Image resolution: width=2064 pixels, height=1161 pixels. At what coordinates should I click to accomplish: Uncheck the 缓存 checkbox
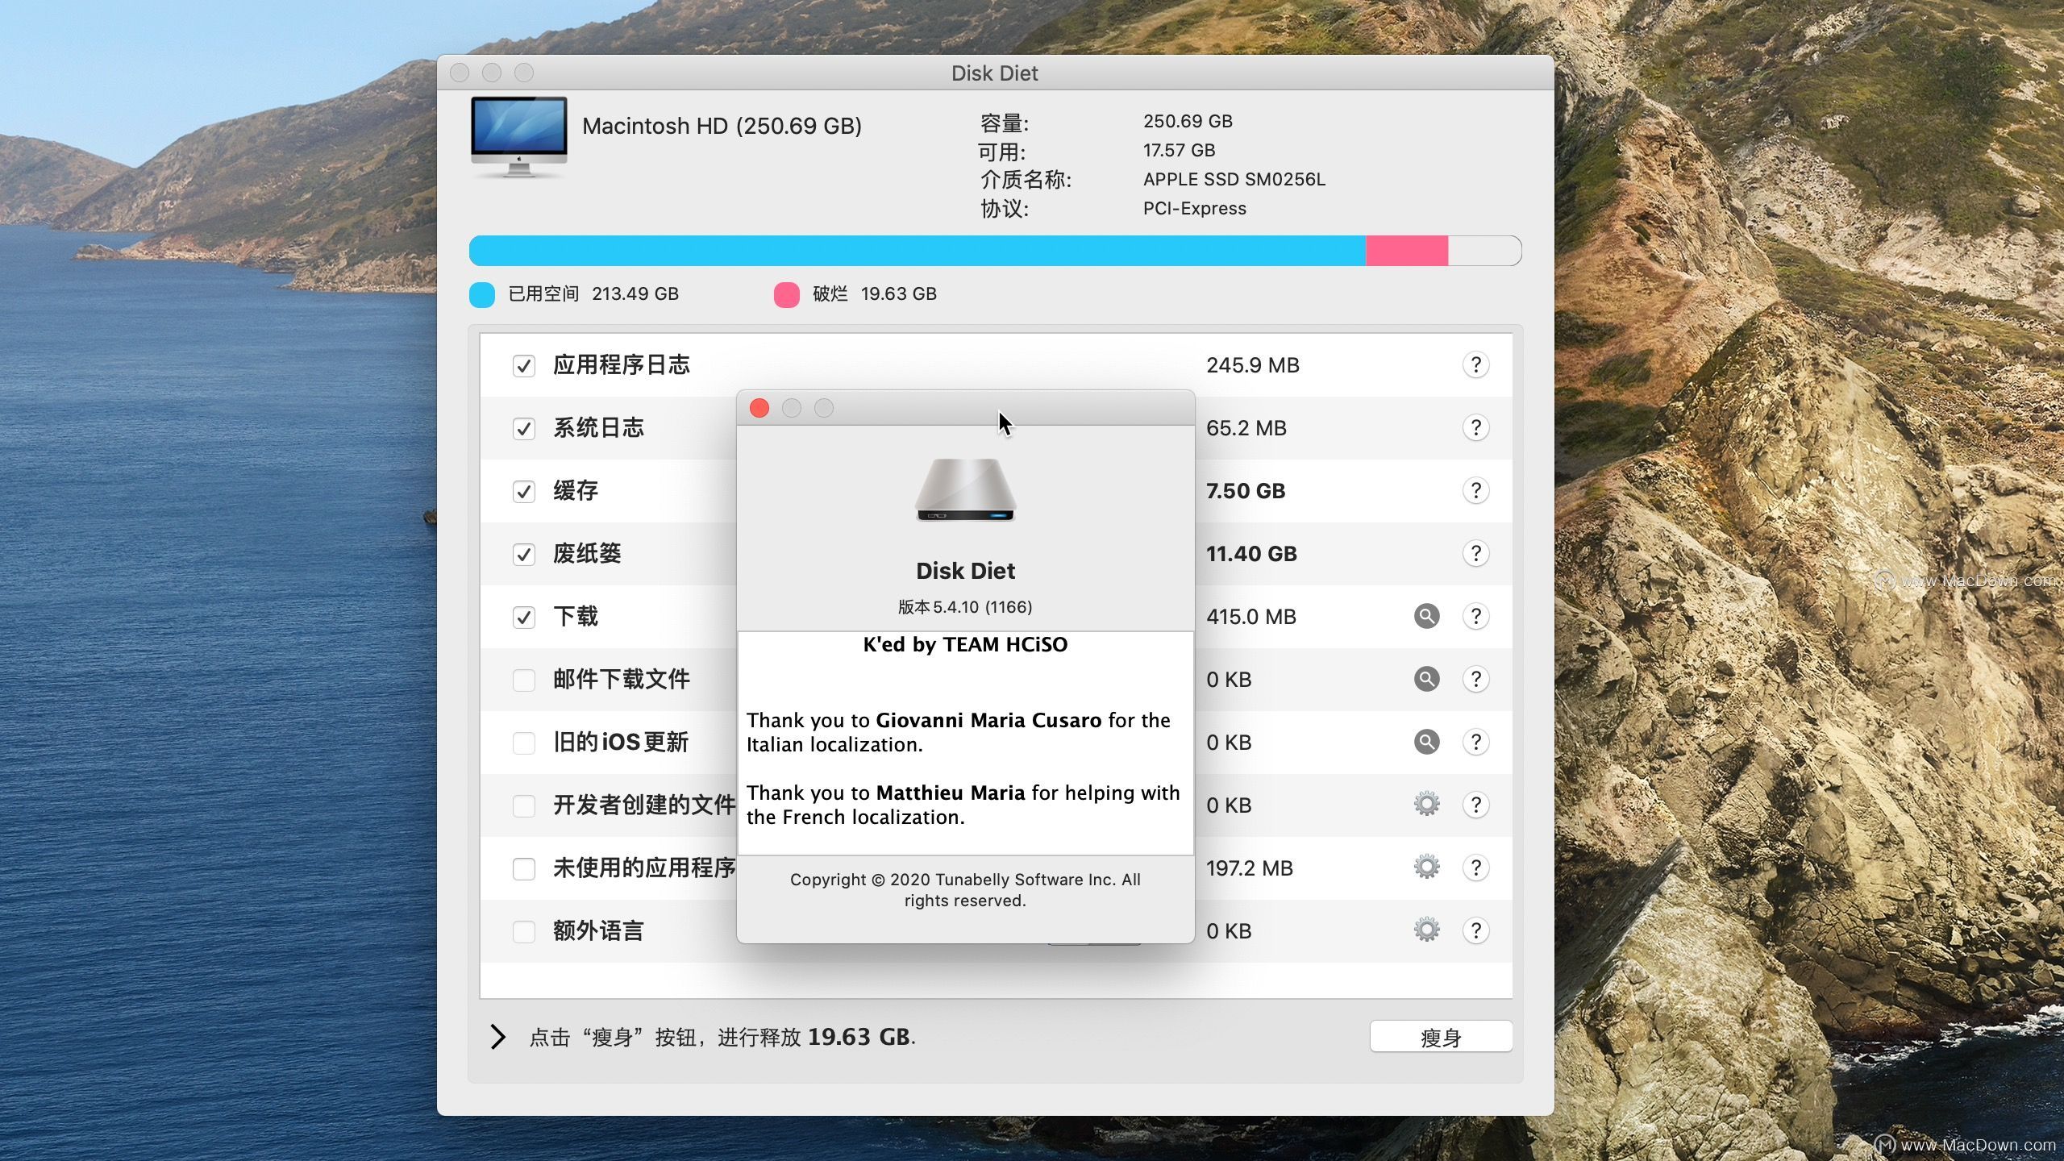point(524,492)
